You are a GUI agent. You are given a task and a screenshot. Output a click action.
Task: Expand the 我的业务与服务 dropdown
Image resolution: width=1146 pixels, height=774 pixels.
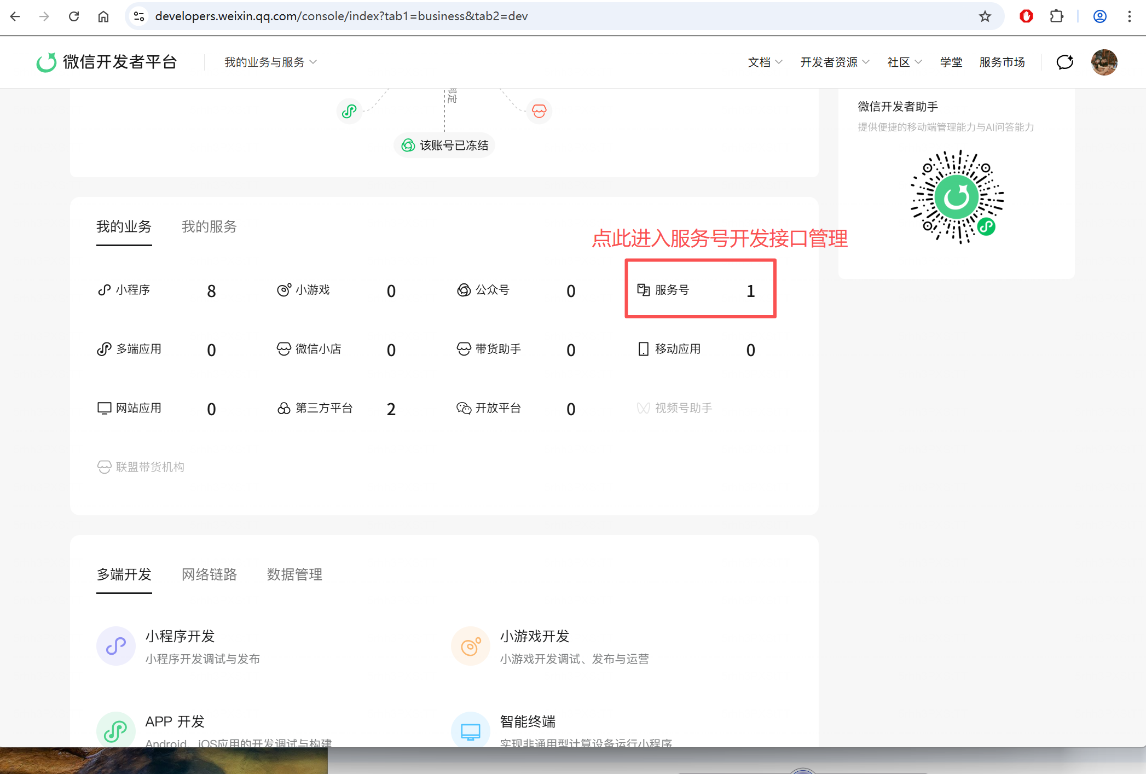pos(270,62)
